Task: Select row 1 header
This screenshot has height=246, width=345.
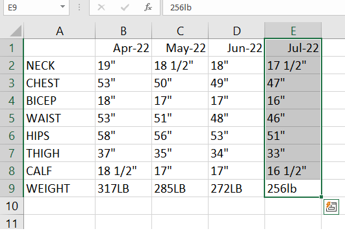Action: pos(12,48)
